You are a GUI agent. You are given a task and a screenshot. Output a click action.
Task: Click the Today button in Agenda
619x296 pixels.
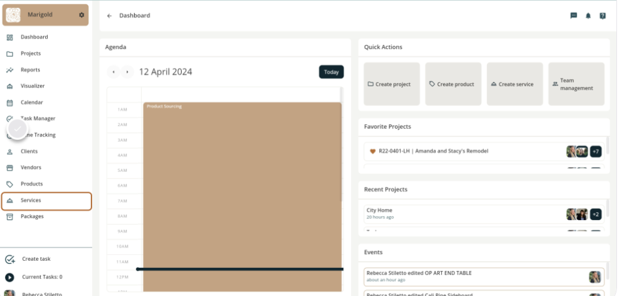pos(331,72)
